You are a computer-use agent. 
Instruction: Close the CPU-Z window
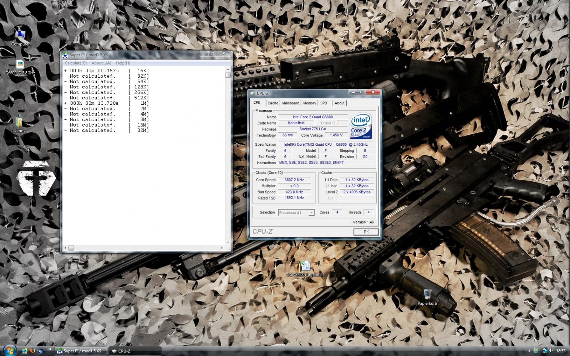tap(373, 92)
